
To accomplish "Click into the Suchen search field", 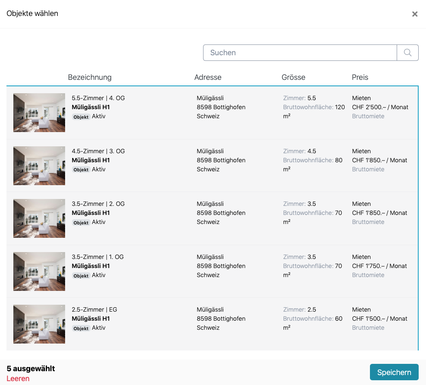I will click(300, 53).
